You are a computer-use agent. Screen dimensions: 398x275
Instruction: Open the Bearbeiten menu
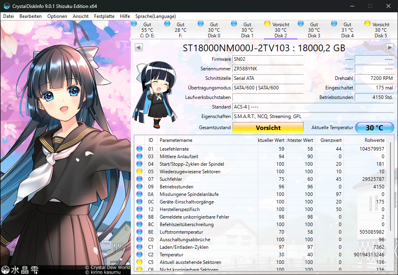(x=31, y=16)
